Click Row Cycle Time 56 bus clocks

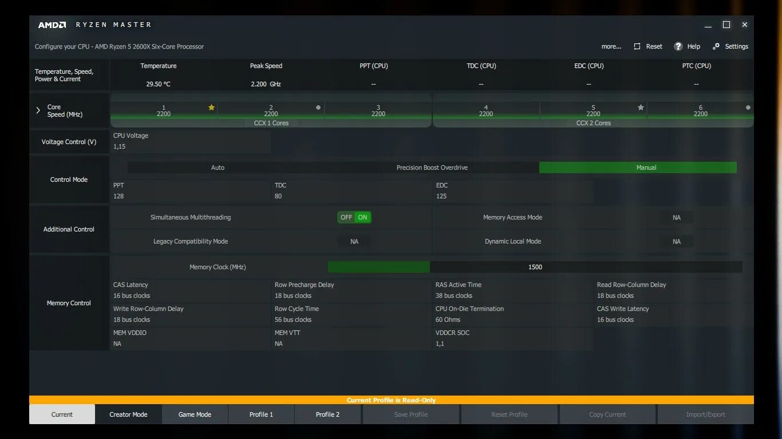293,320
